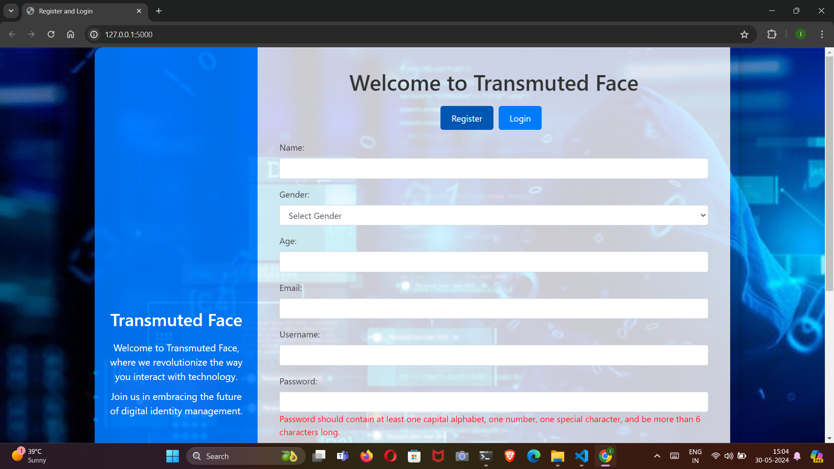Open a new browser tab

[159, 11]
